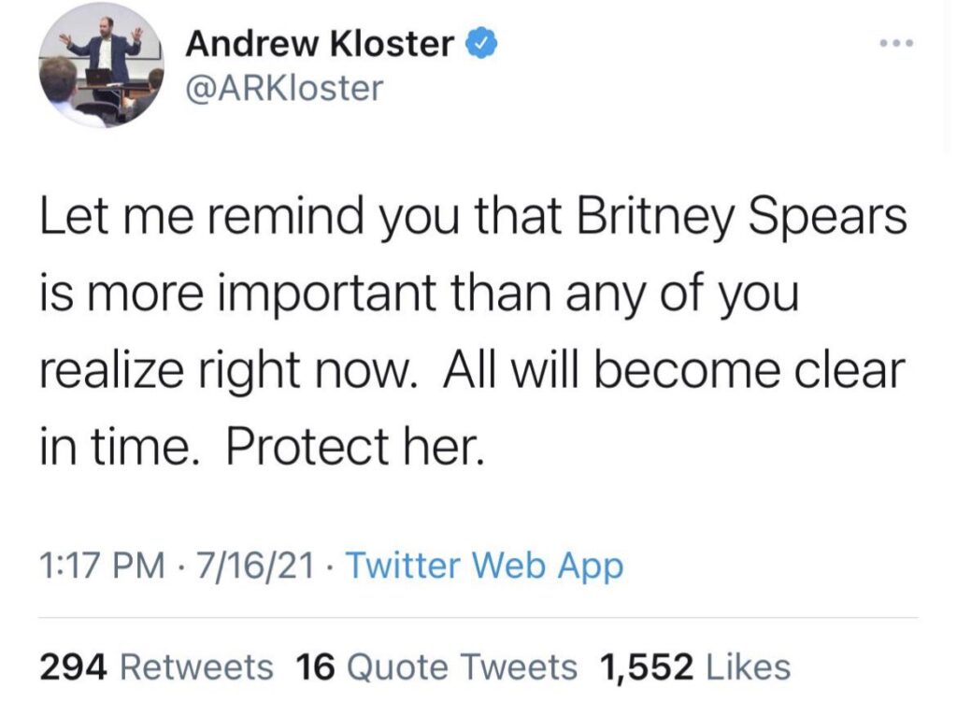This screenshot has height=702, width=957.
Task: View the 16 Quote Tweets list
Action: click(436, 667)
